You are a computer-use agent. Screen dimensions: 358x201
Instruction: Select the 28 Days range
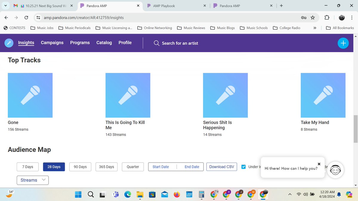tap(54, 167)
